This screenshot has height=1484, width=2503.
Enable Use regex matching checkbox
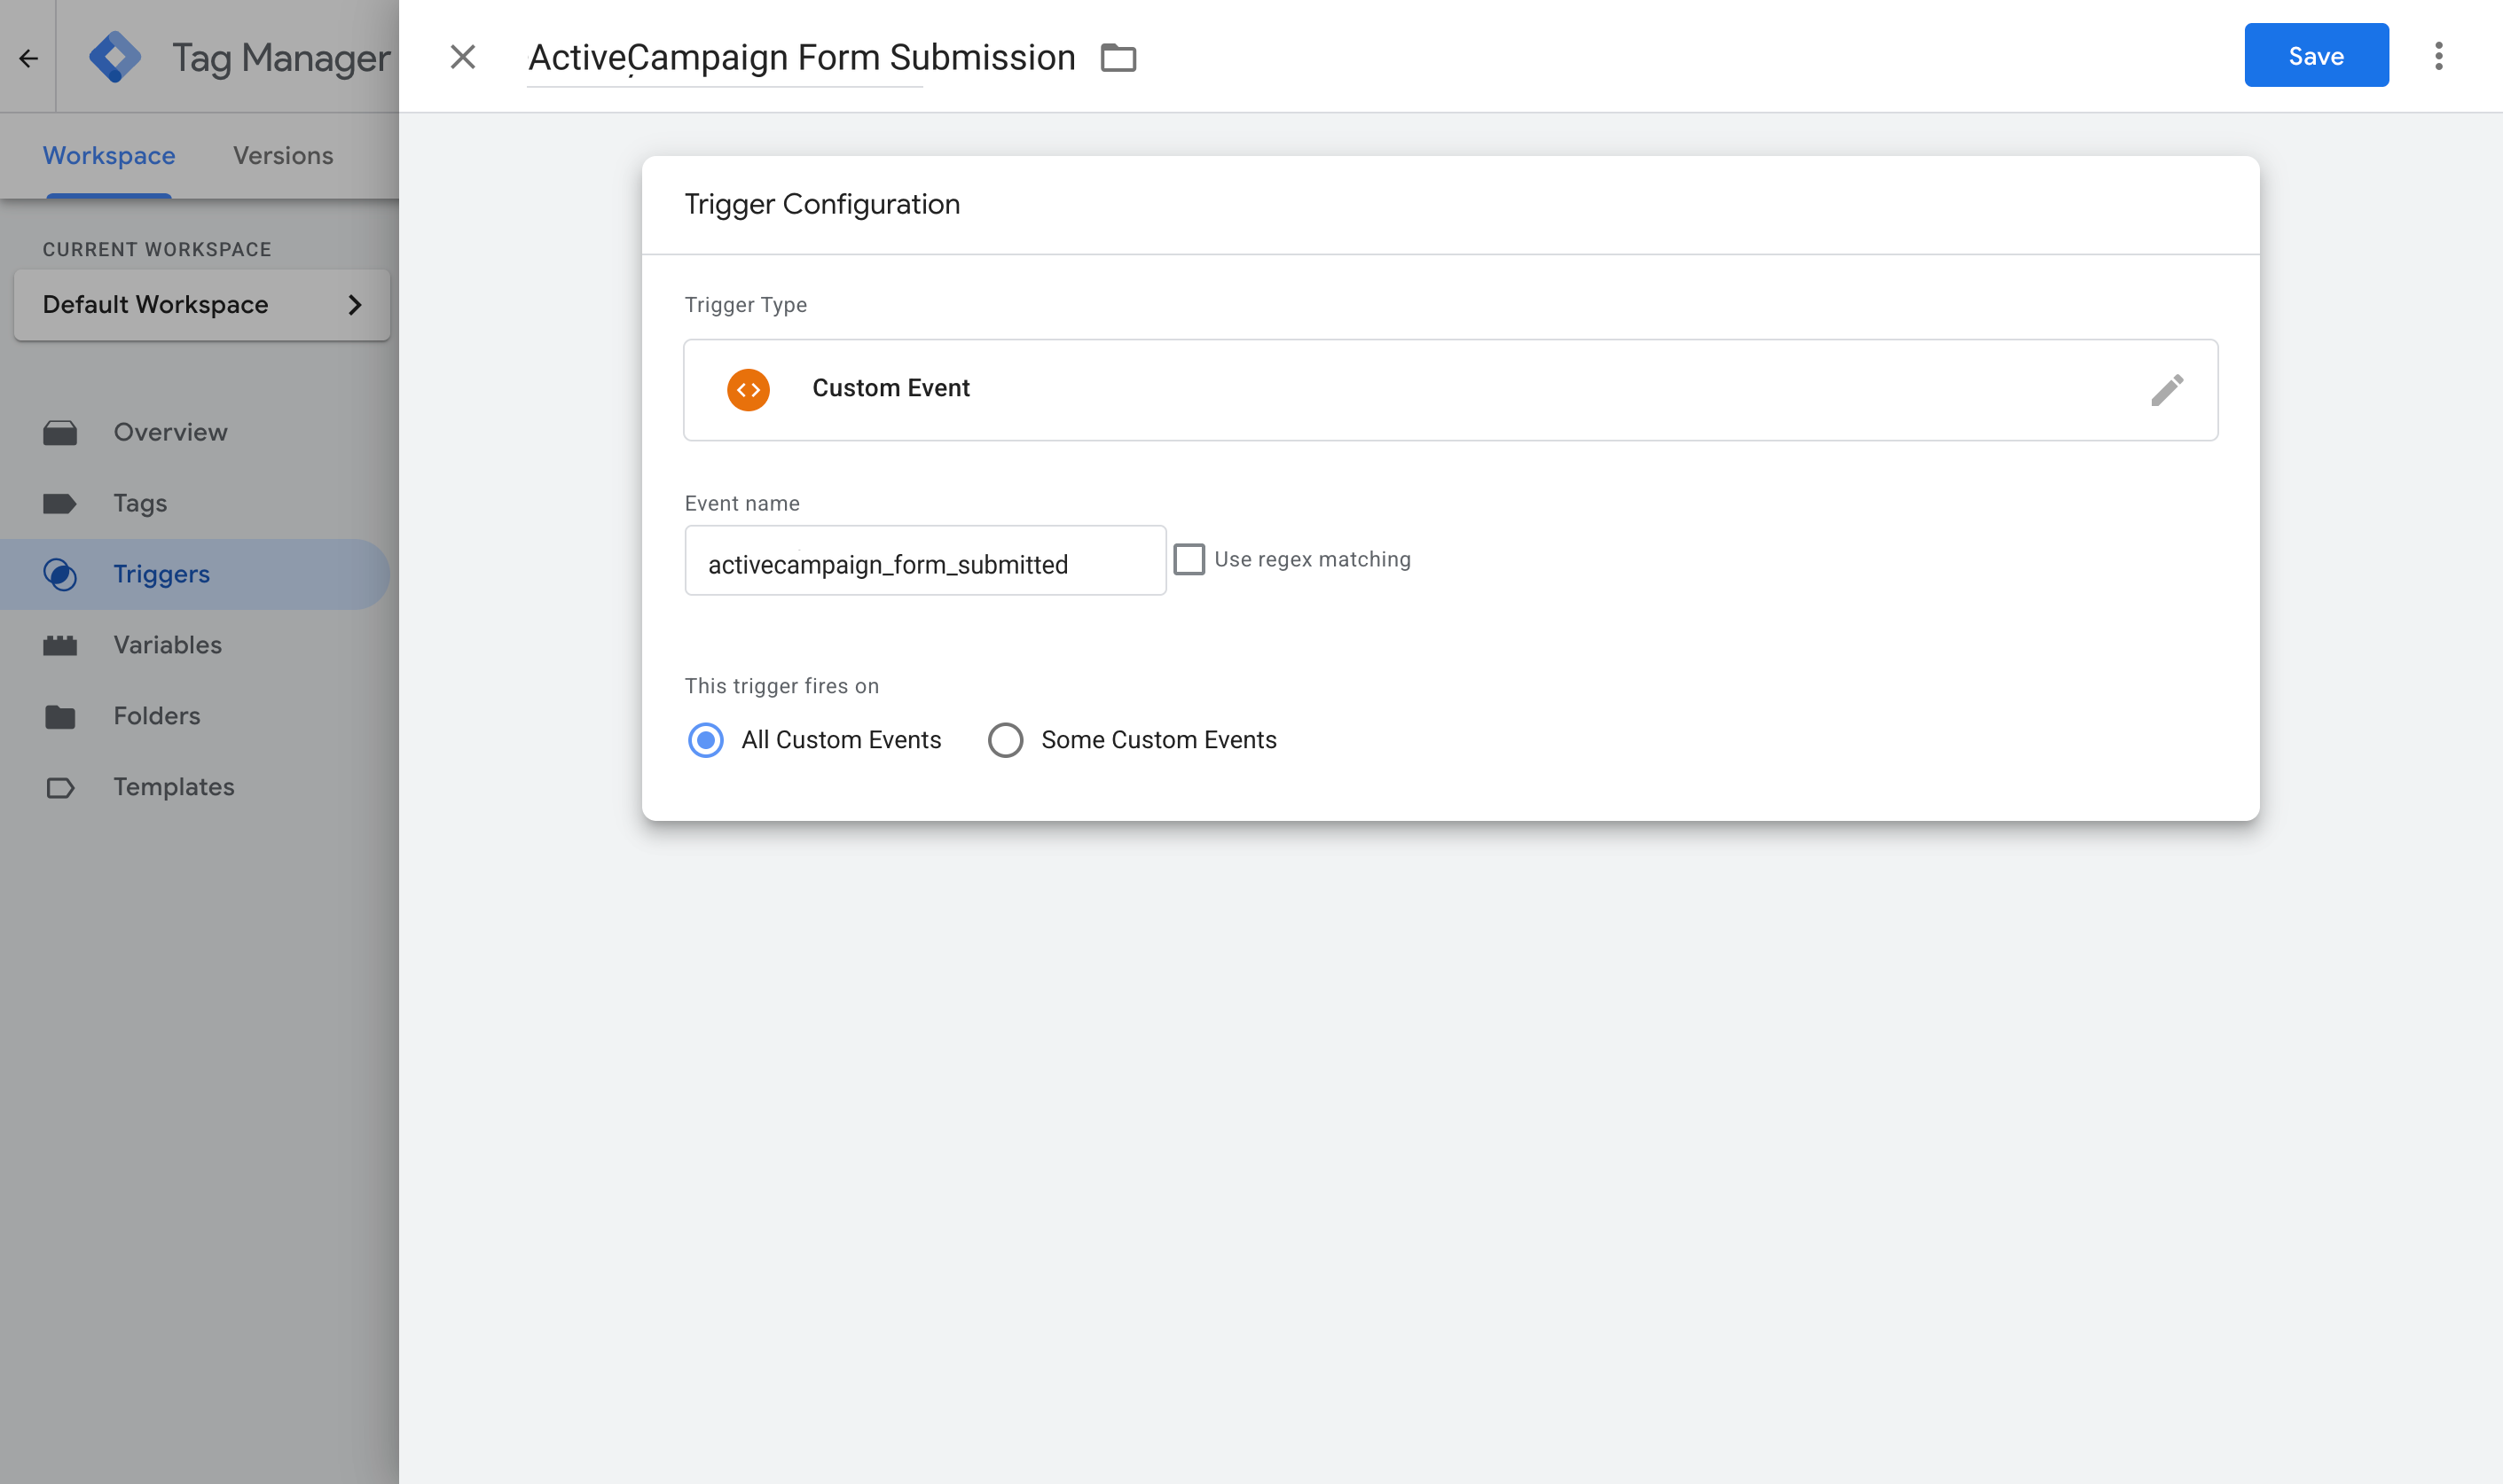click(1189, 559)
